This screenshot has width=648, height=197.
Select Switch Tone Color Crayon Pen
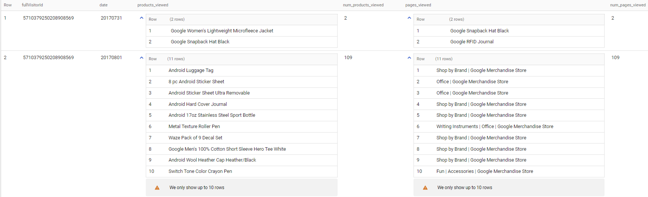pyautogui.click(x=200, y=171)
